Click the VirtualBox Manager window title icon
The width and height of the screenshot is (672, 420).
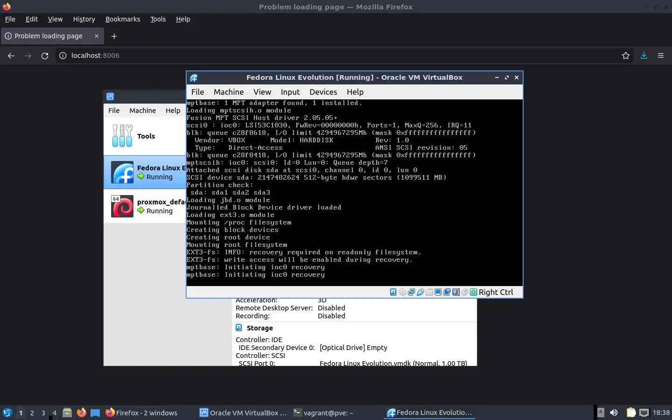click(110, 97)
